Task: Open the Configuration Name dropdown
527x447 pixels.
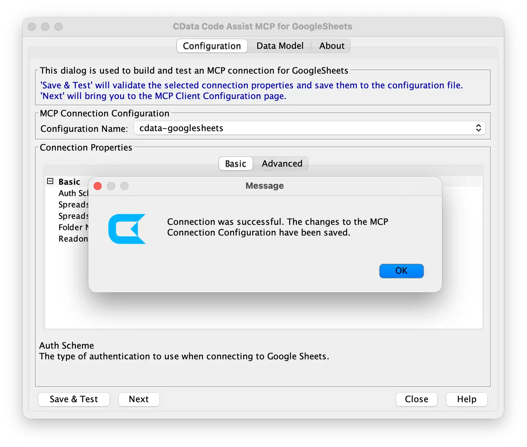Action: tap(310, 128)
